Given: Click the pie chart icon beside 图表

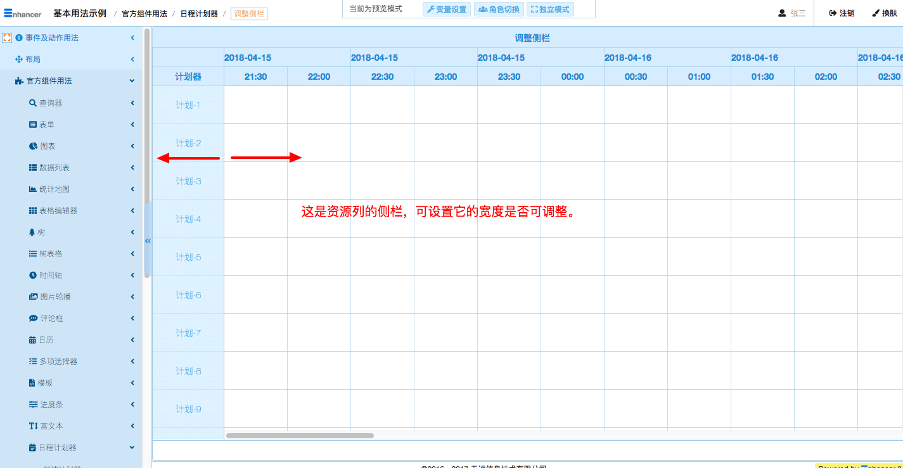Looking at the screenshot, I should tap(33, 146).
